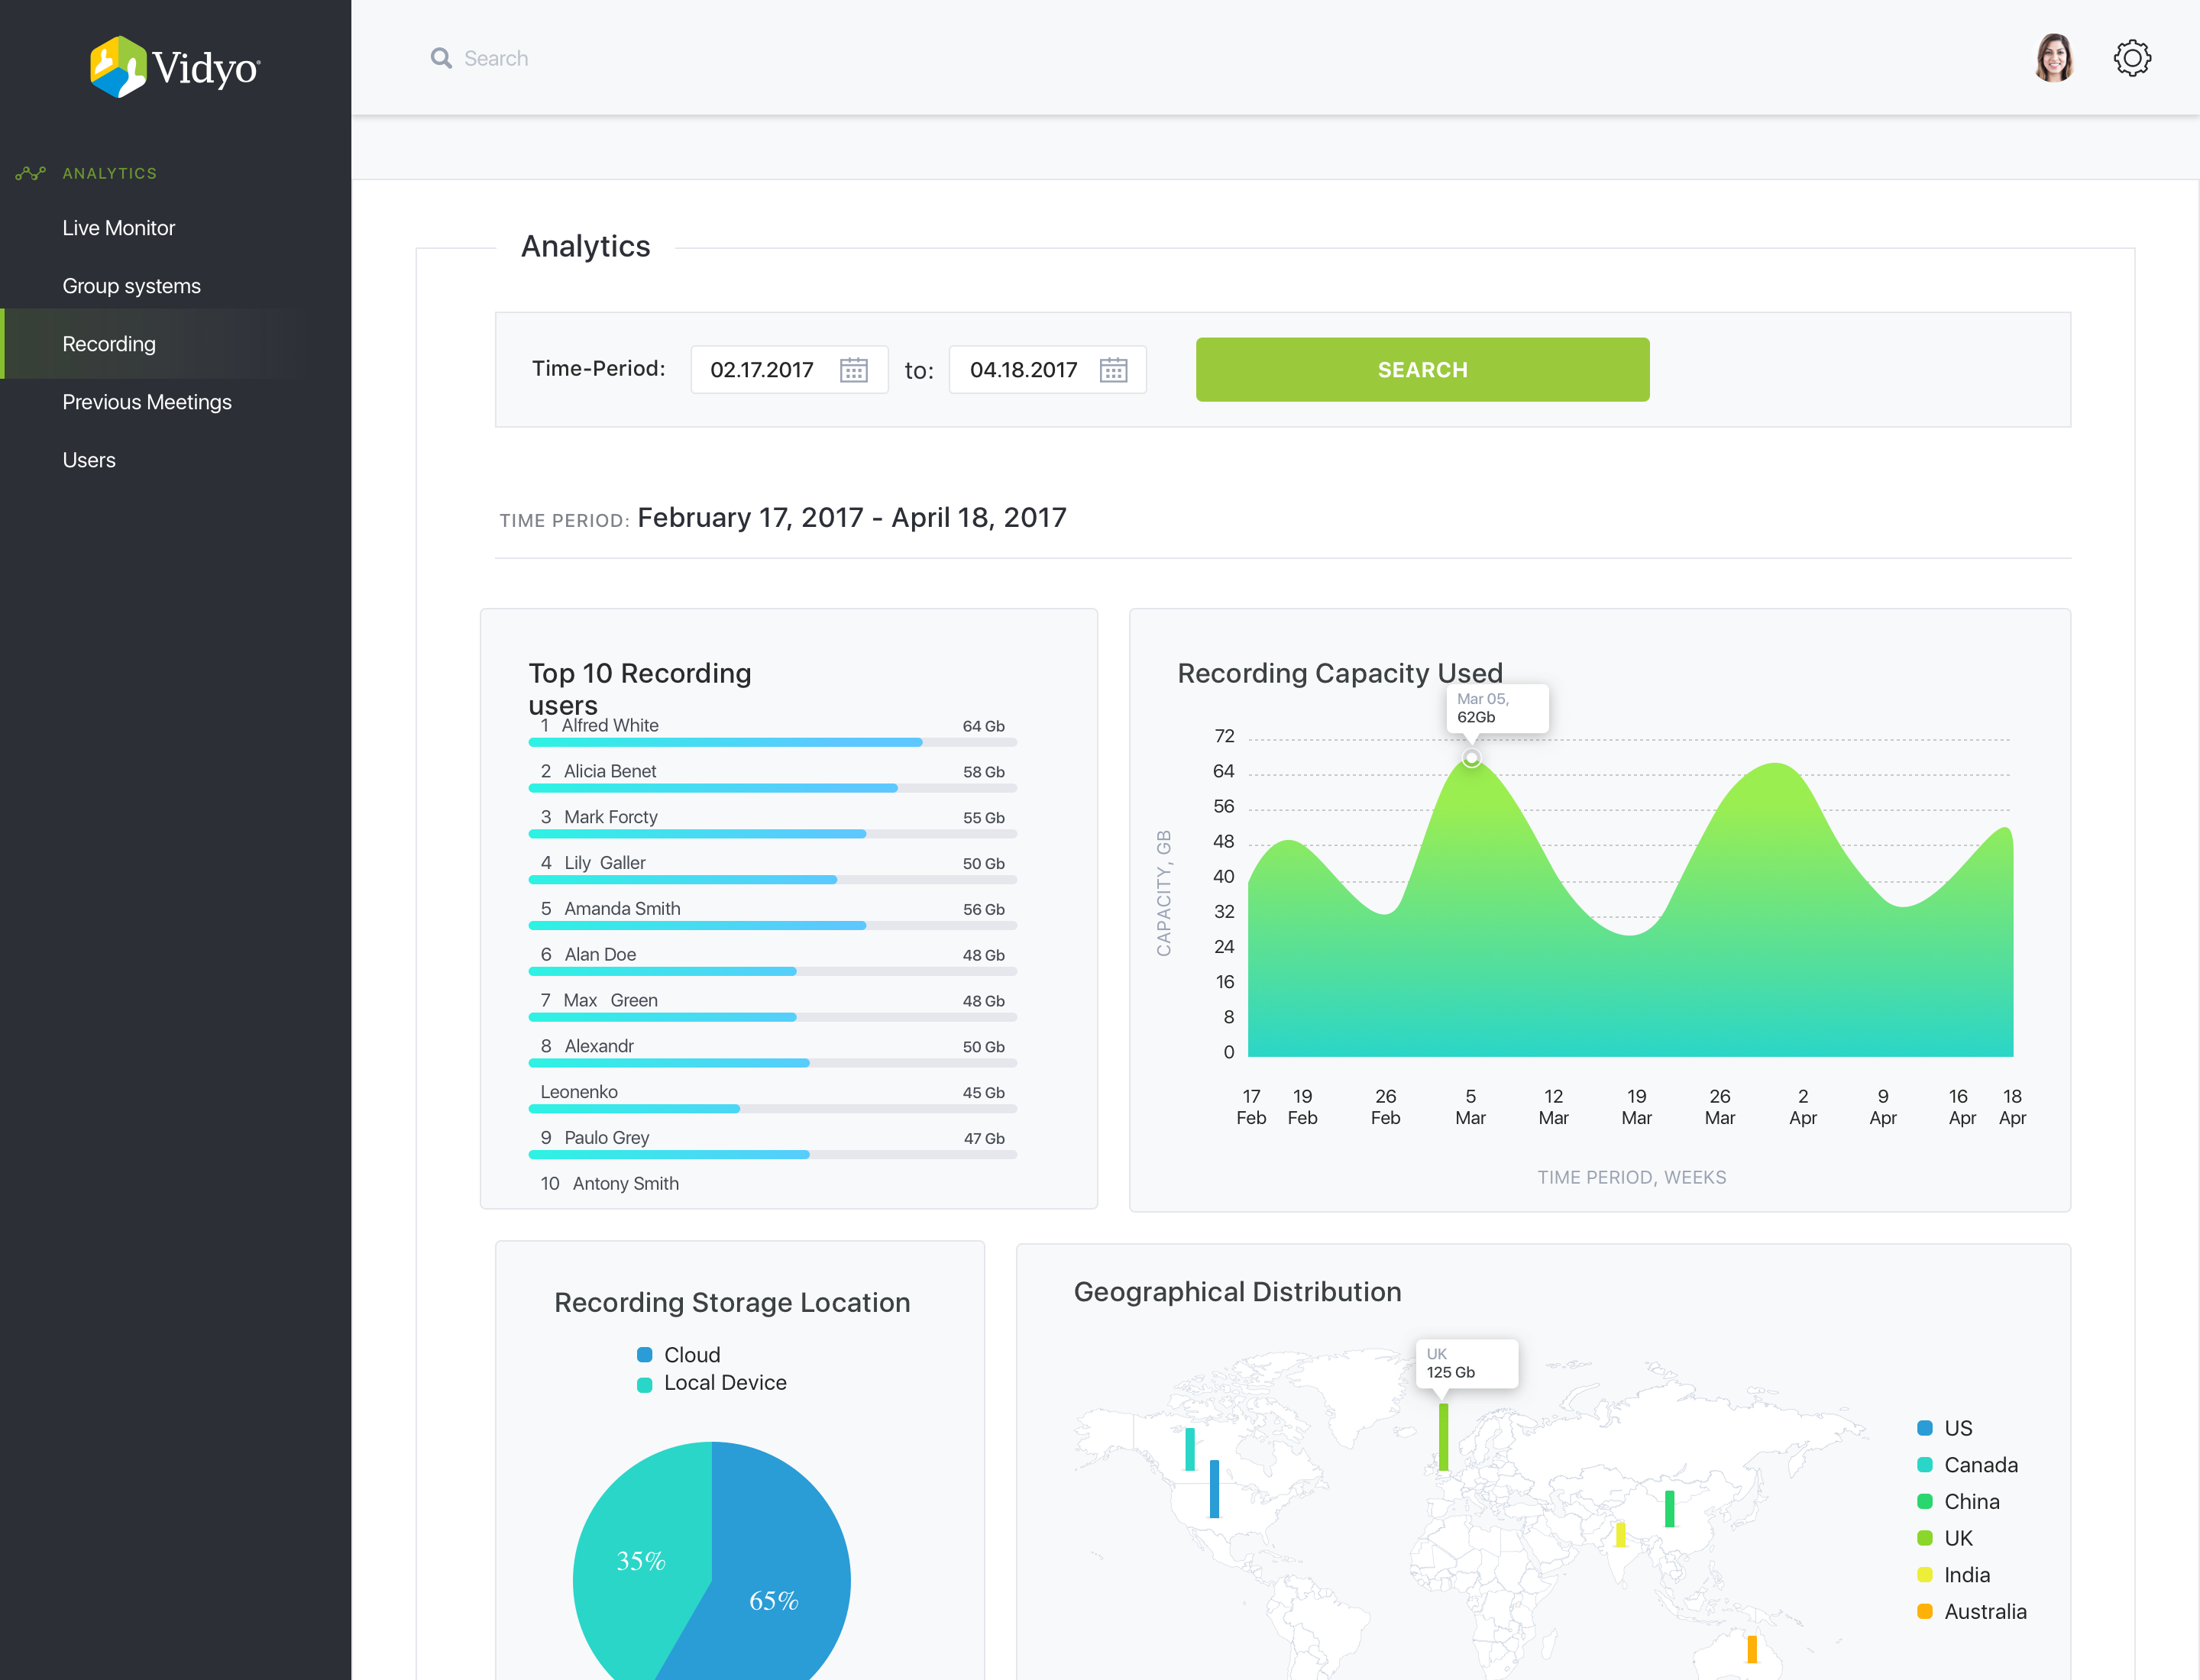Select user Lily Galler row
This screenshot has width=2200, height=1680.
coord(772,868)
